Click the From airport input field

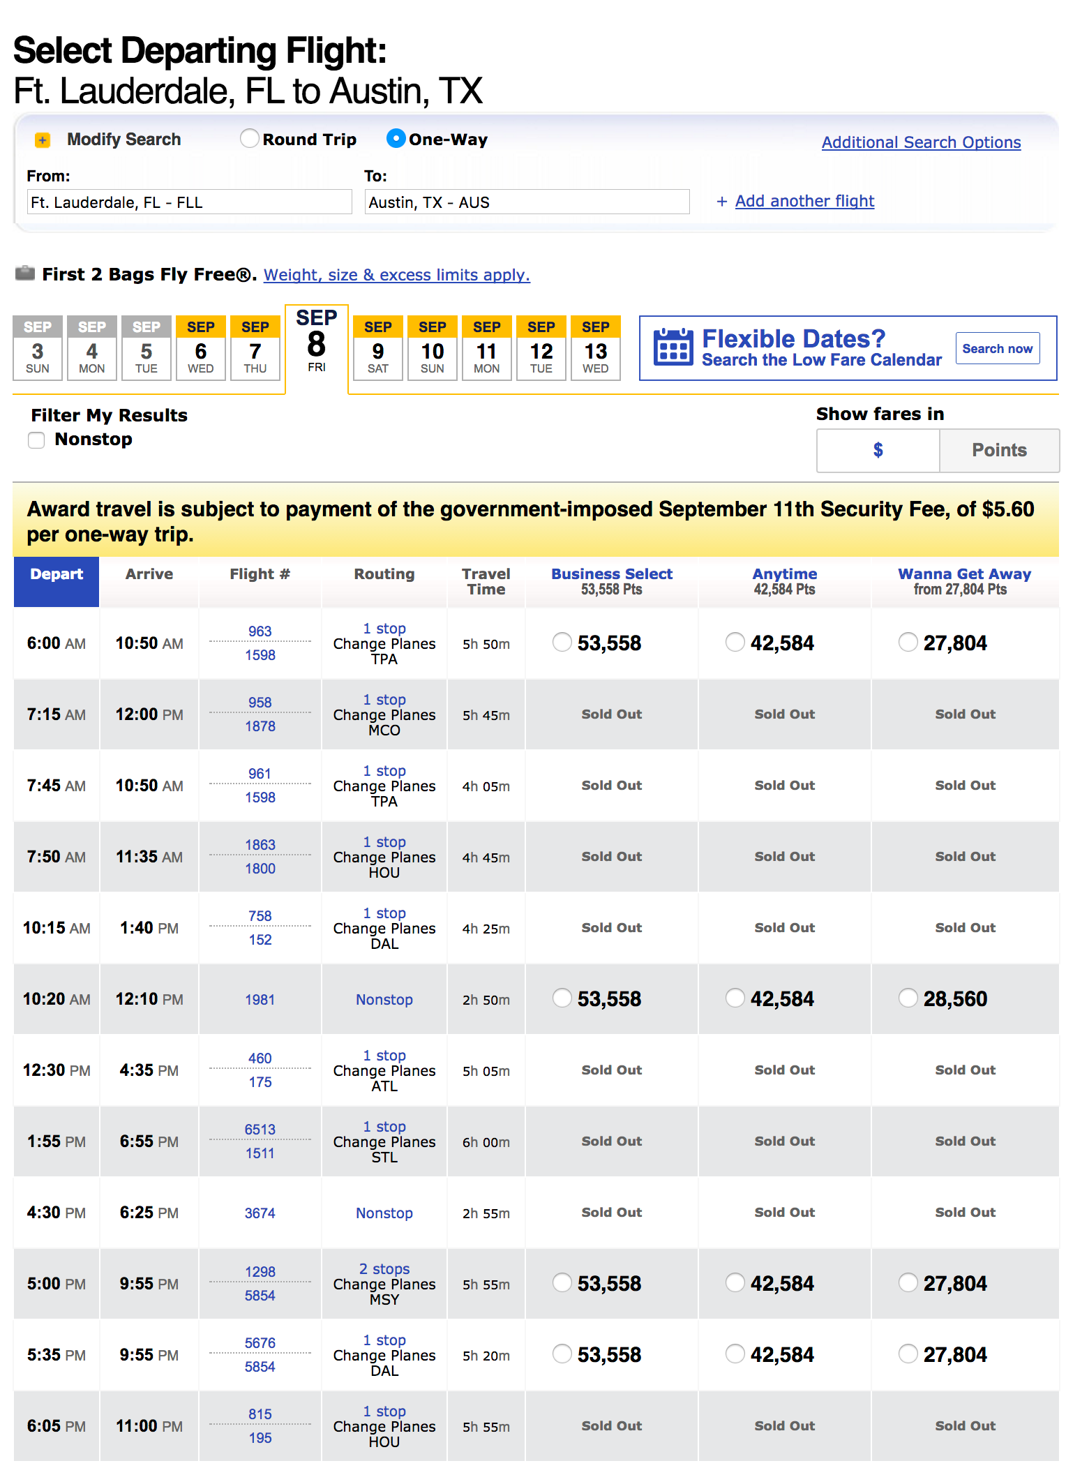tap(189, 202)
